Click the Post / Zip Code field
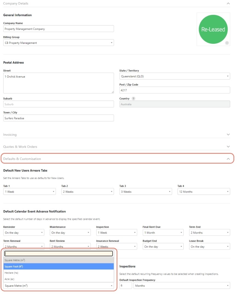This screenshot has height=296, width=237. [175, 90]
